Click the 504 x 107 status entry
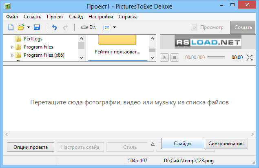The width and height of the screenshot is (259, 168). [137, 161]
